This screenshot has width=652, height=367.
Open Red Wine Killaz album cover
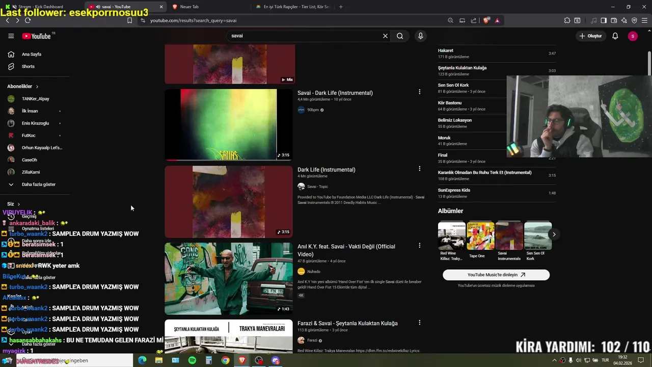(x=451, y=235)
